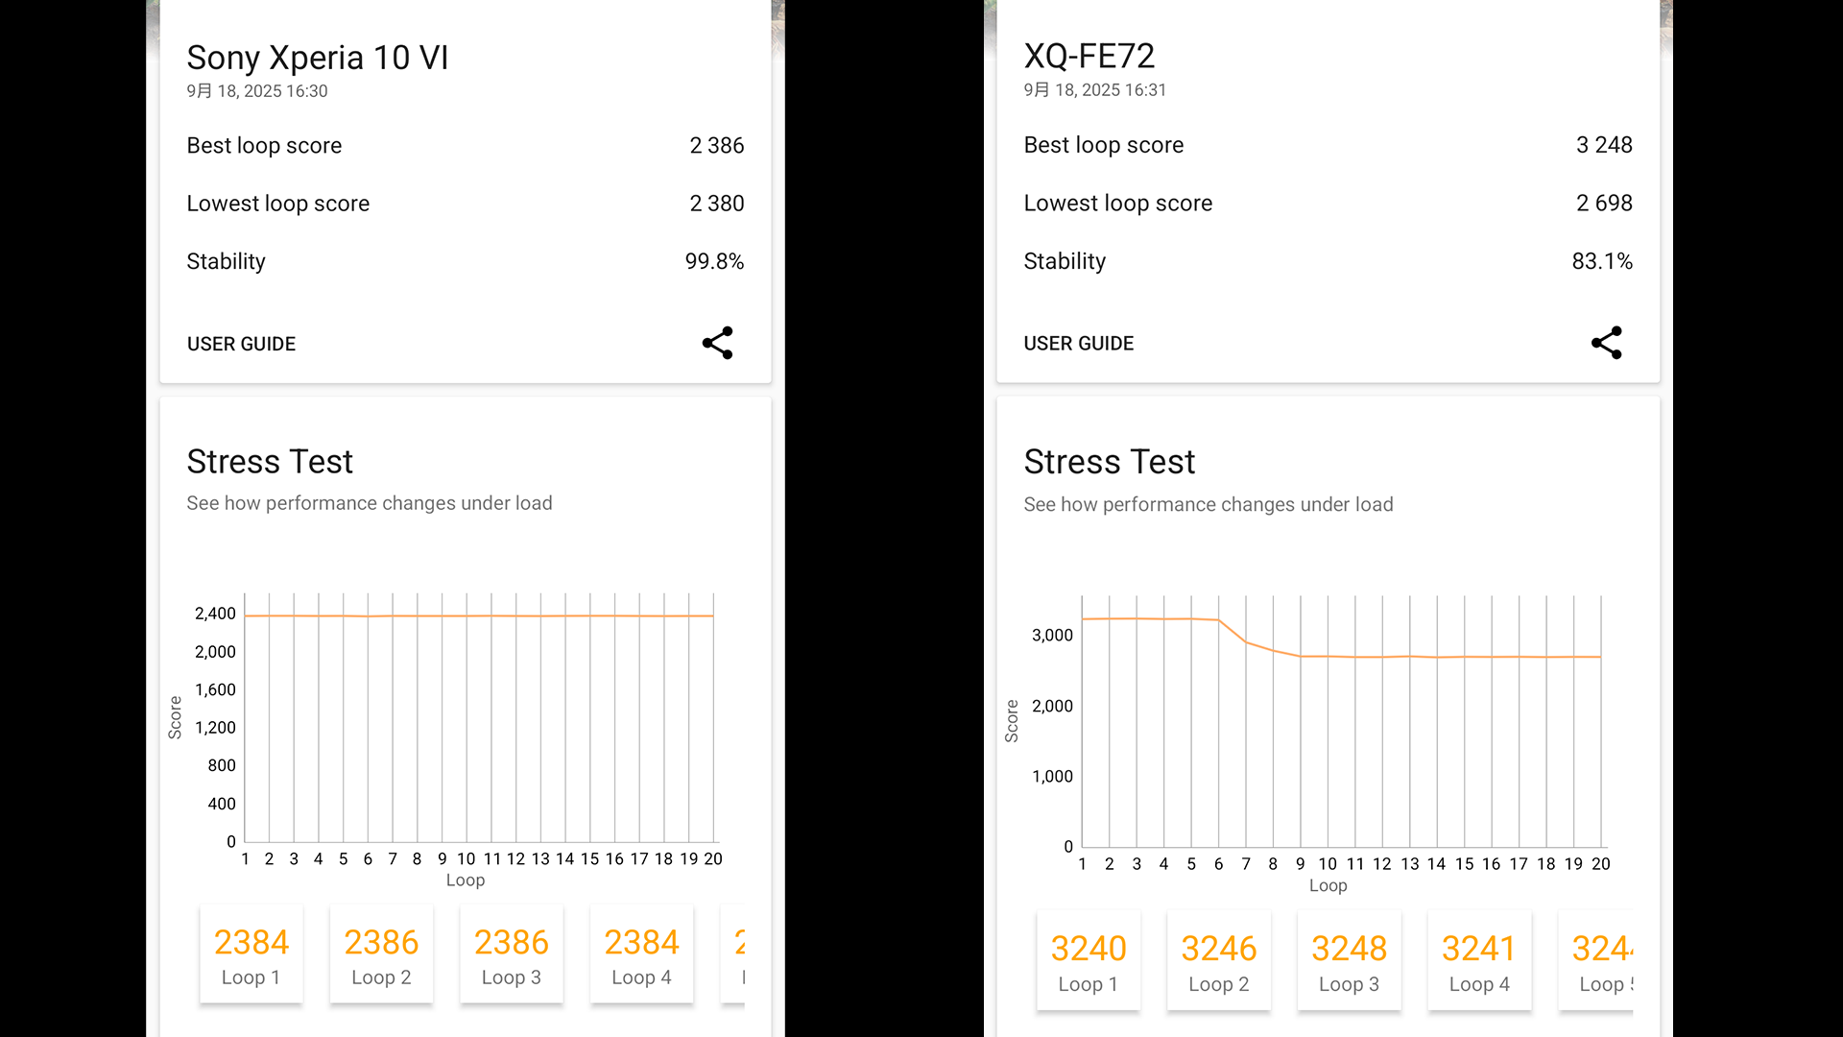Click Best loop score value 3 248
1843x1037 pixels.
[1604, 145]
